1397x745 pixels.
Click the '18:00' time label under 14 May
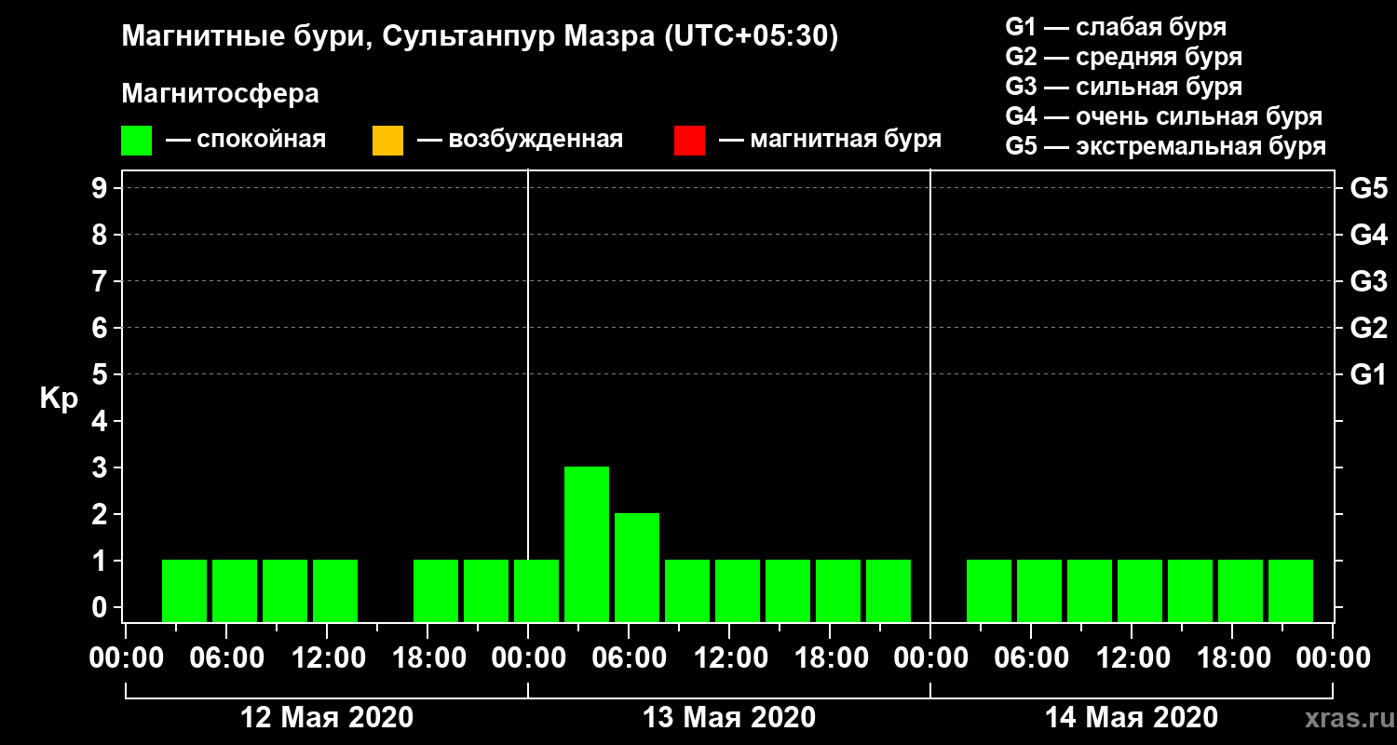(x=1232, y=657)
